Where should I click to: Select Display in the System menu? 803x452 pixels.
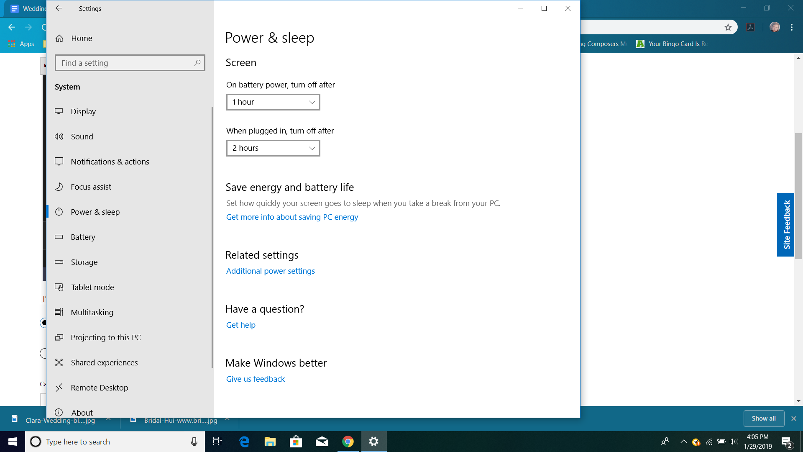[x=83, y=111]
